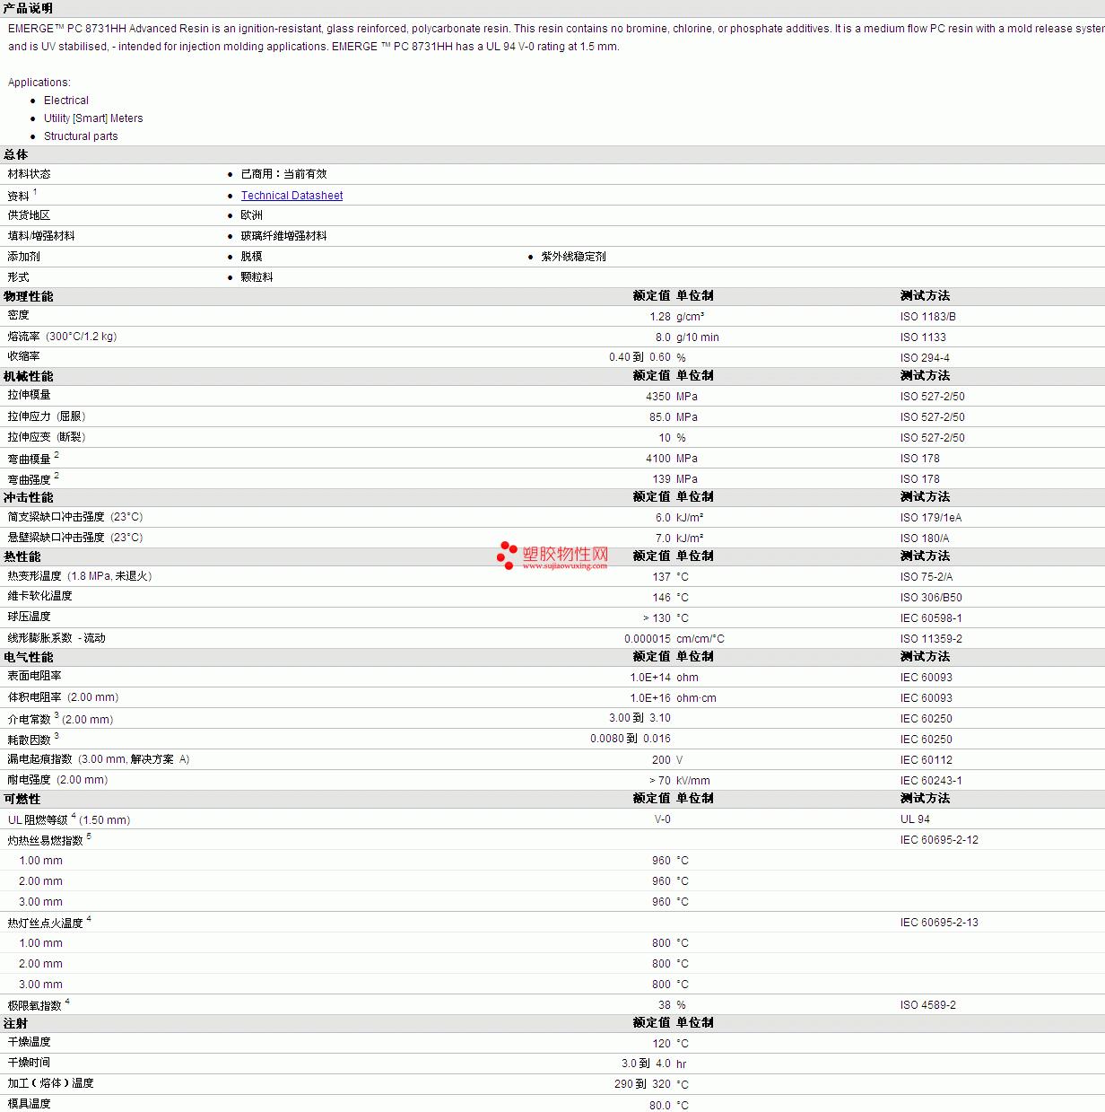The image size is (1105, 1112).
Task: Click the "产品说明" section heading
Action: click(x=28, y=8)
